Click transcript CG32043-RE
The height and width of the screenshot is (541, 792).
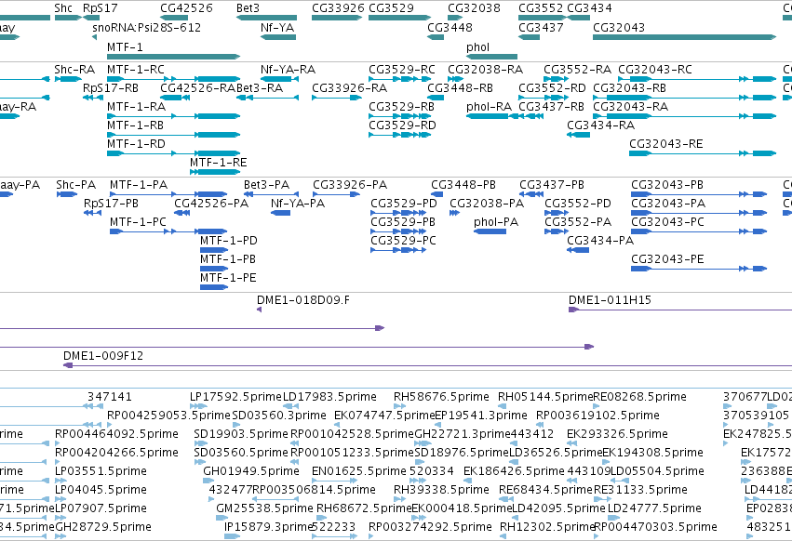(x=703, y=153)
